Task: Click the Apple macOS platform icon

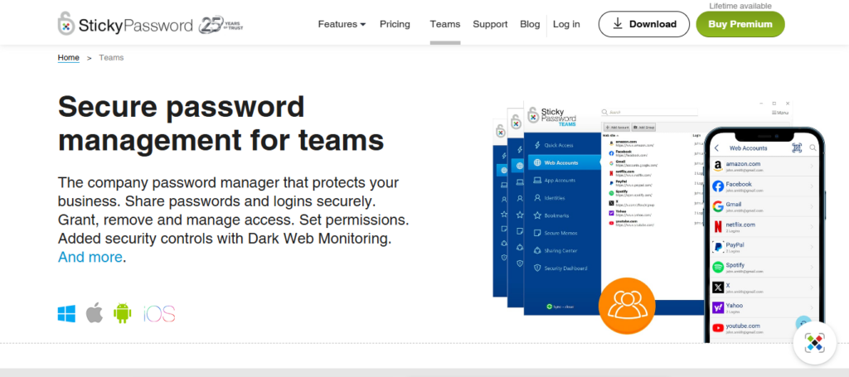Action: pos(95,313)
